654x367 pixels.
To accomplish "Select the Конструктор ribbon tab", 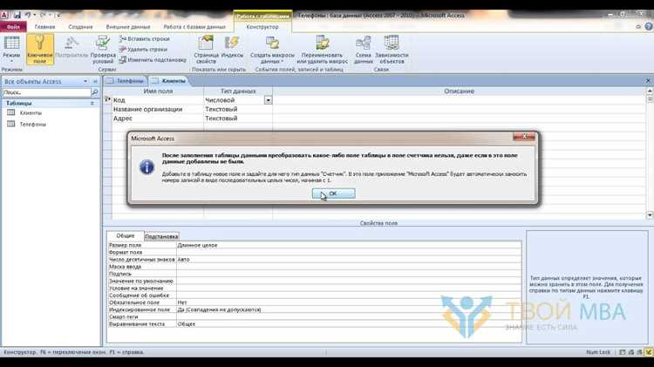I will coord(262,27).
